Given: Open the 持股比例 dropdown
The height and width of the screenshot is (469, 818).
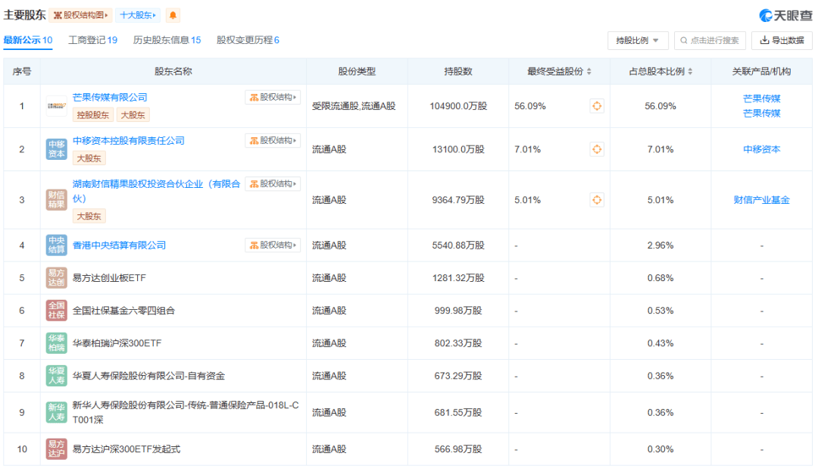Looking at the screenshot, I should pos(638,40).
